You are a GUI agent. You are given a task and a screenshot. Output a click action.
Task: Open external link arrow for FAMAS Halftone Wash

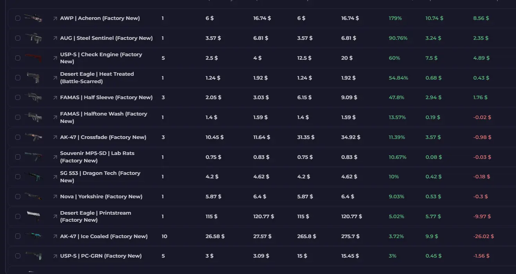coord(55,117)
